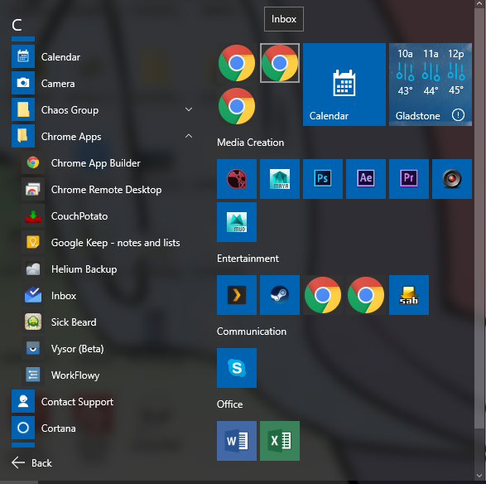486x484 pixels.
Task: Open Google Keep - notes and lists
Action: click(x=108, y=242)
